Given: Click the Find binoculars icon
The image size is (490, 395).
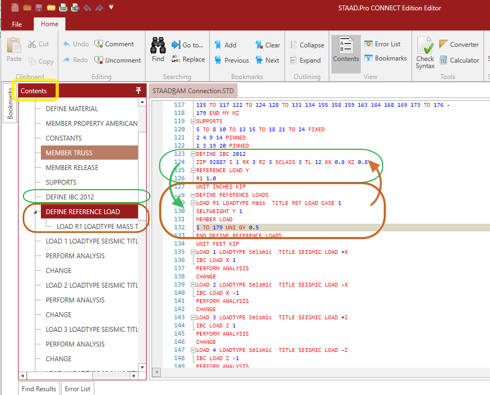Looking at the screenshot, I should click(x=158, y=46).
